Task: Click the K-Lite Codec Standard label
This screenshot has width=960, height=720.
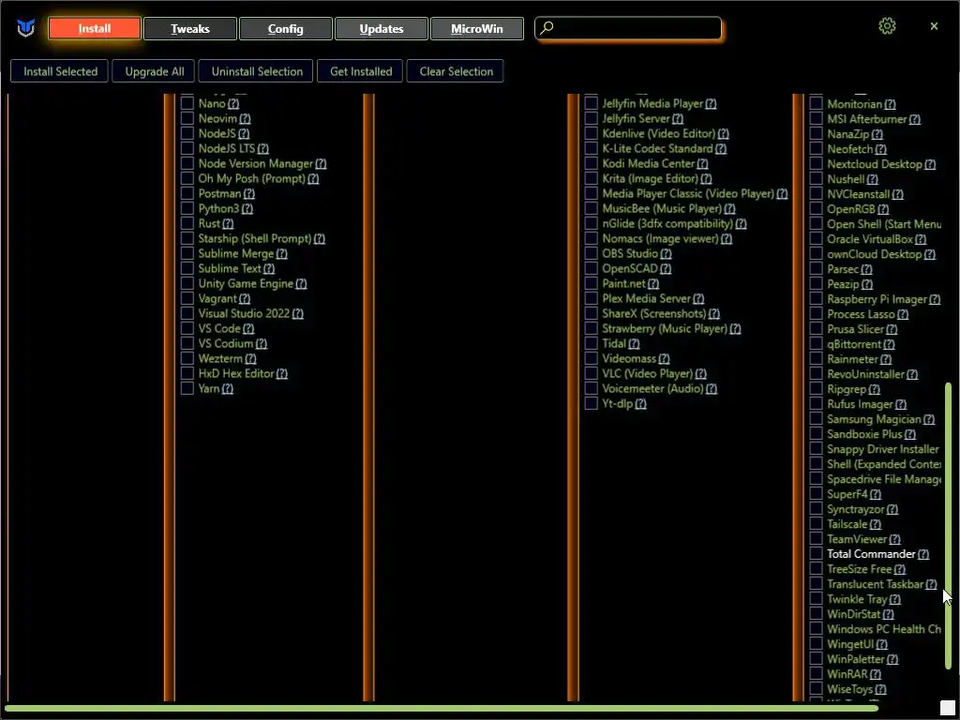Action: [657, 148]
